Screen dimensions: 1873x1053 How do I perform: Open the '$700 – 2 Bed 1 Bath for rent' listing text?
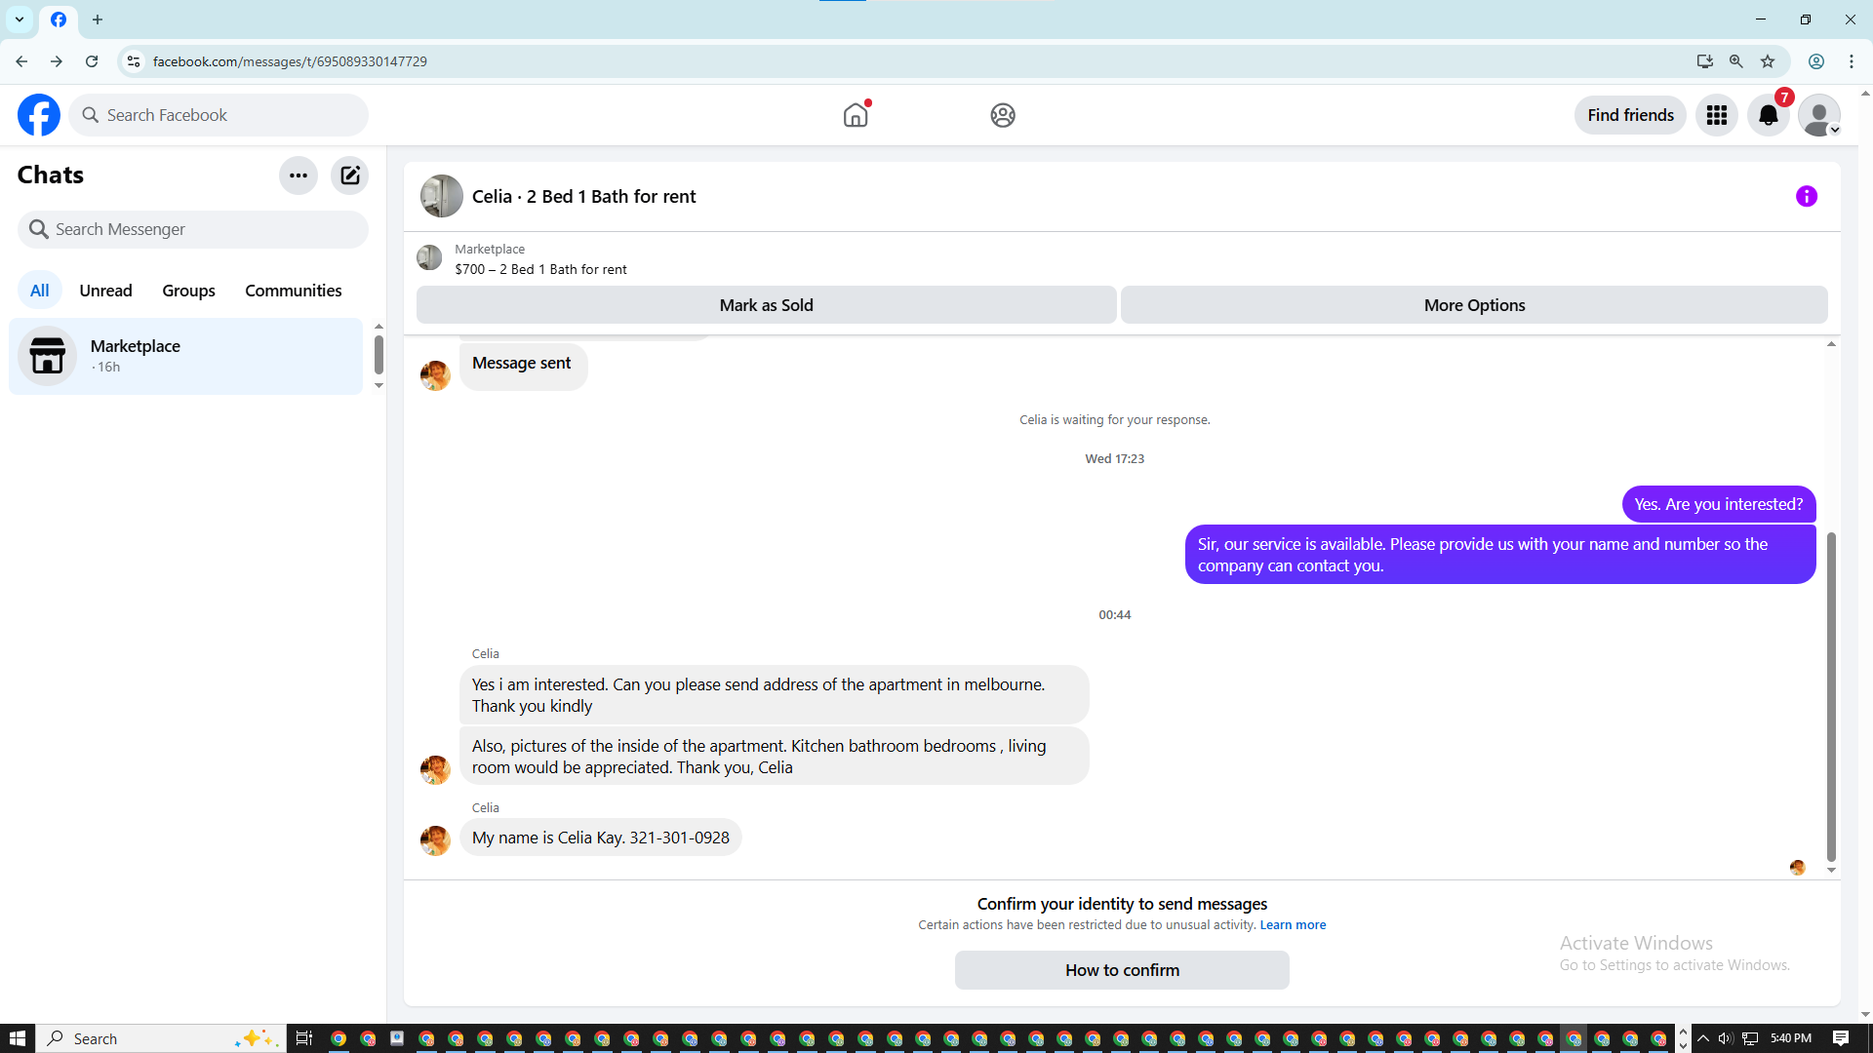point(540,269)
